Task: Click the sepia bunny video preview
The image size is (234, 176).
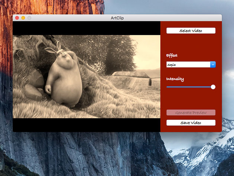Action: point(87,77)
